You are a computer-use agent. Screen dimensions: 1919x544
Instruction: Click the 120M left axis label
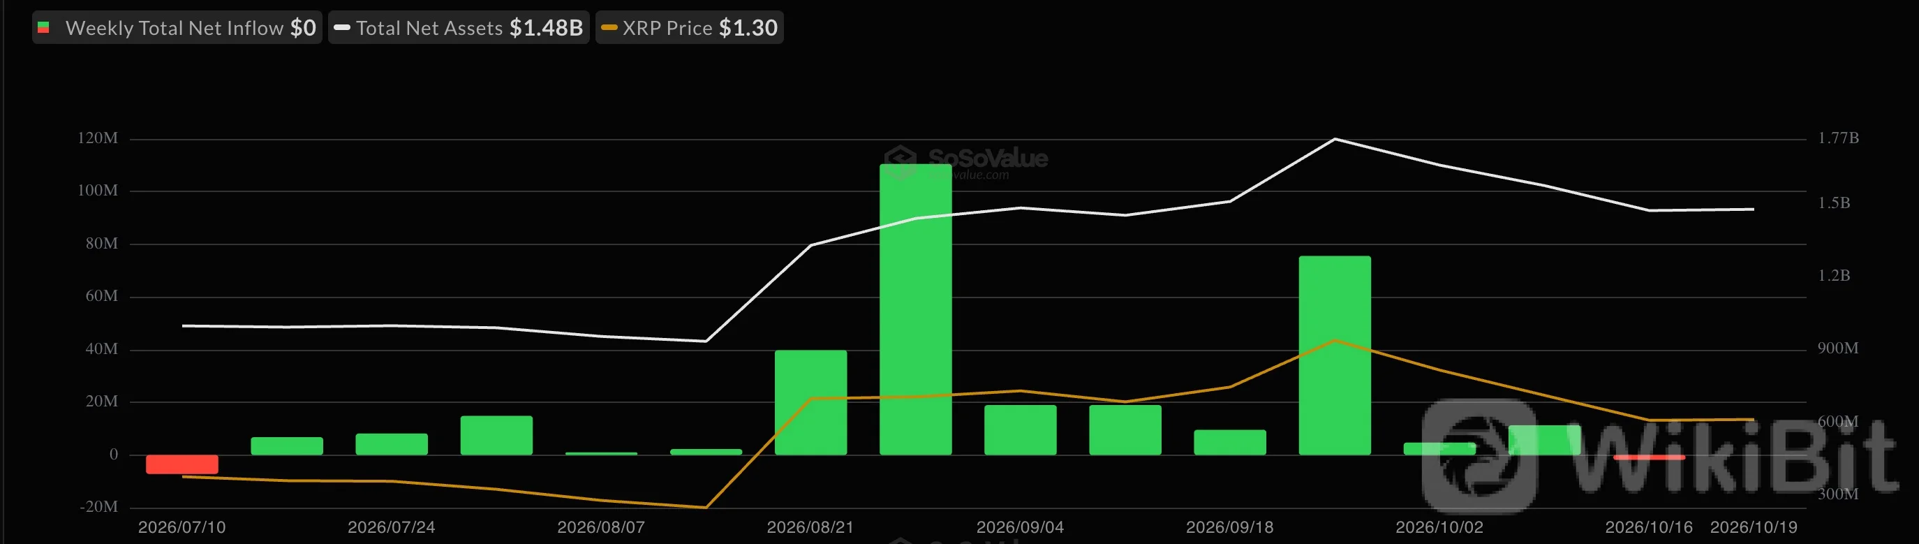tap(98, 138)
